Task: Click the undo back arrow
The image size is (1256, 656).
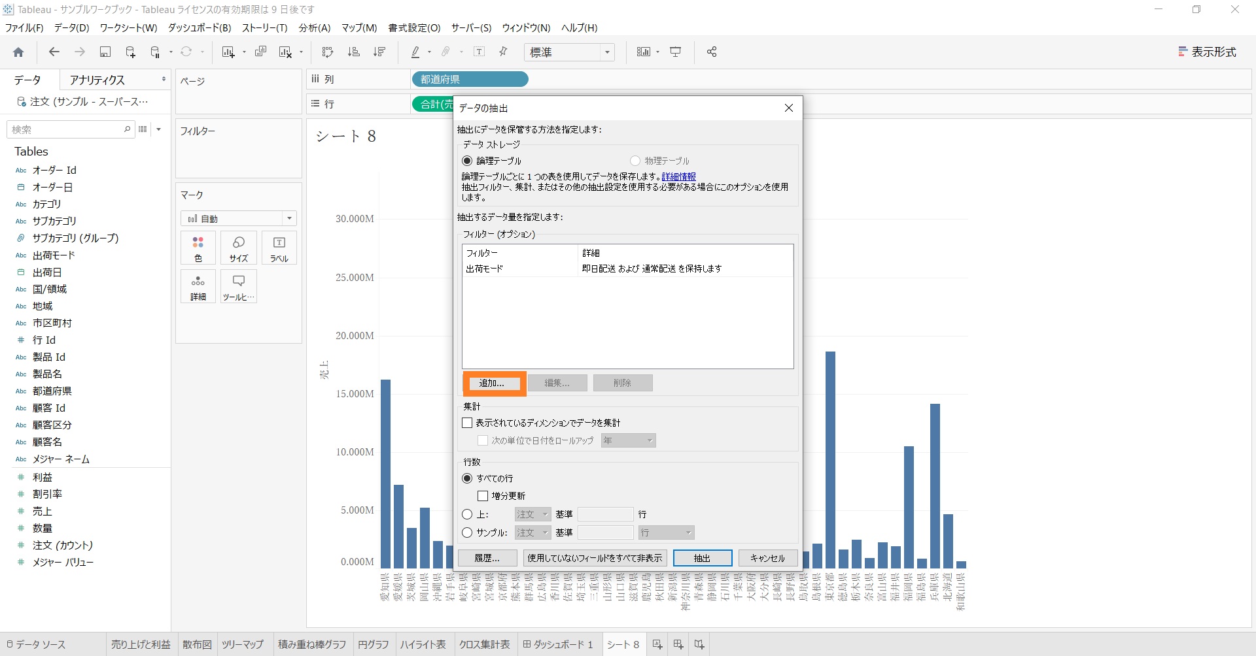Action: [54, 52]
